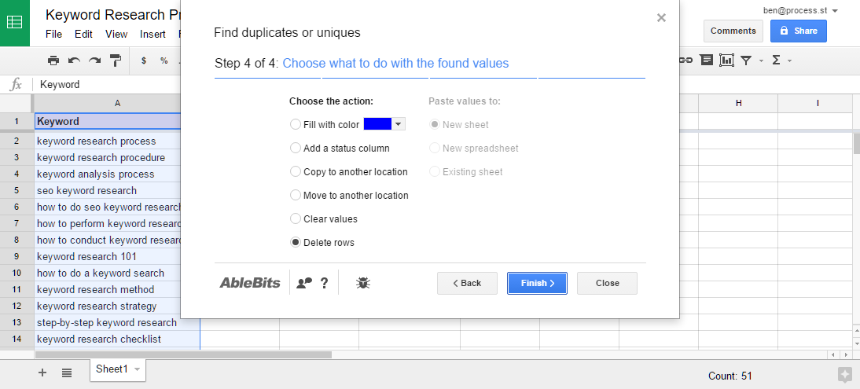Screen dimensions: 860x389
Task: Click the question mark help icon
Action: pyautogui.click(x=324, y=283)
